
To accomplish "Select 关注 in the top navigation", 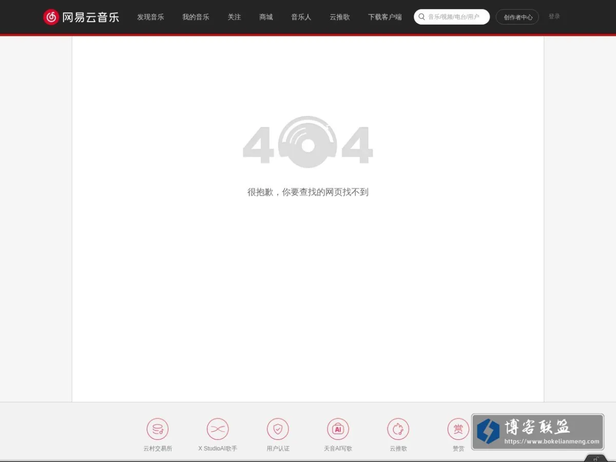I will click(x=234, y=17).
